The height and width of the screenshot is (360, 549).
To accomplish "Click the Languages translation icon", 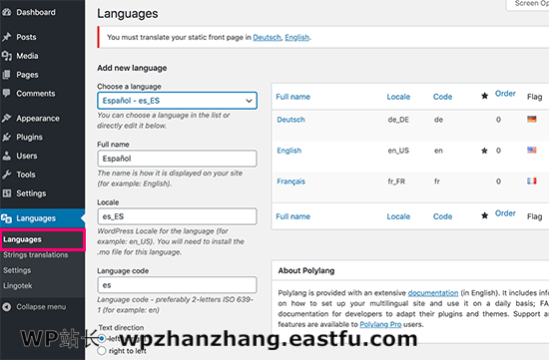I will (7, 218).
